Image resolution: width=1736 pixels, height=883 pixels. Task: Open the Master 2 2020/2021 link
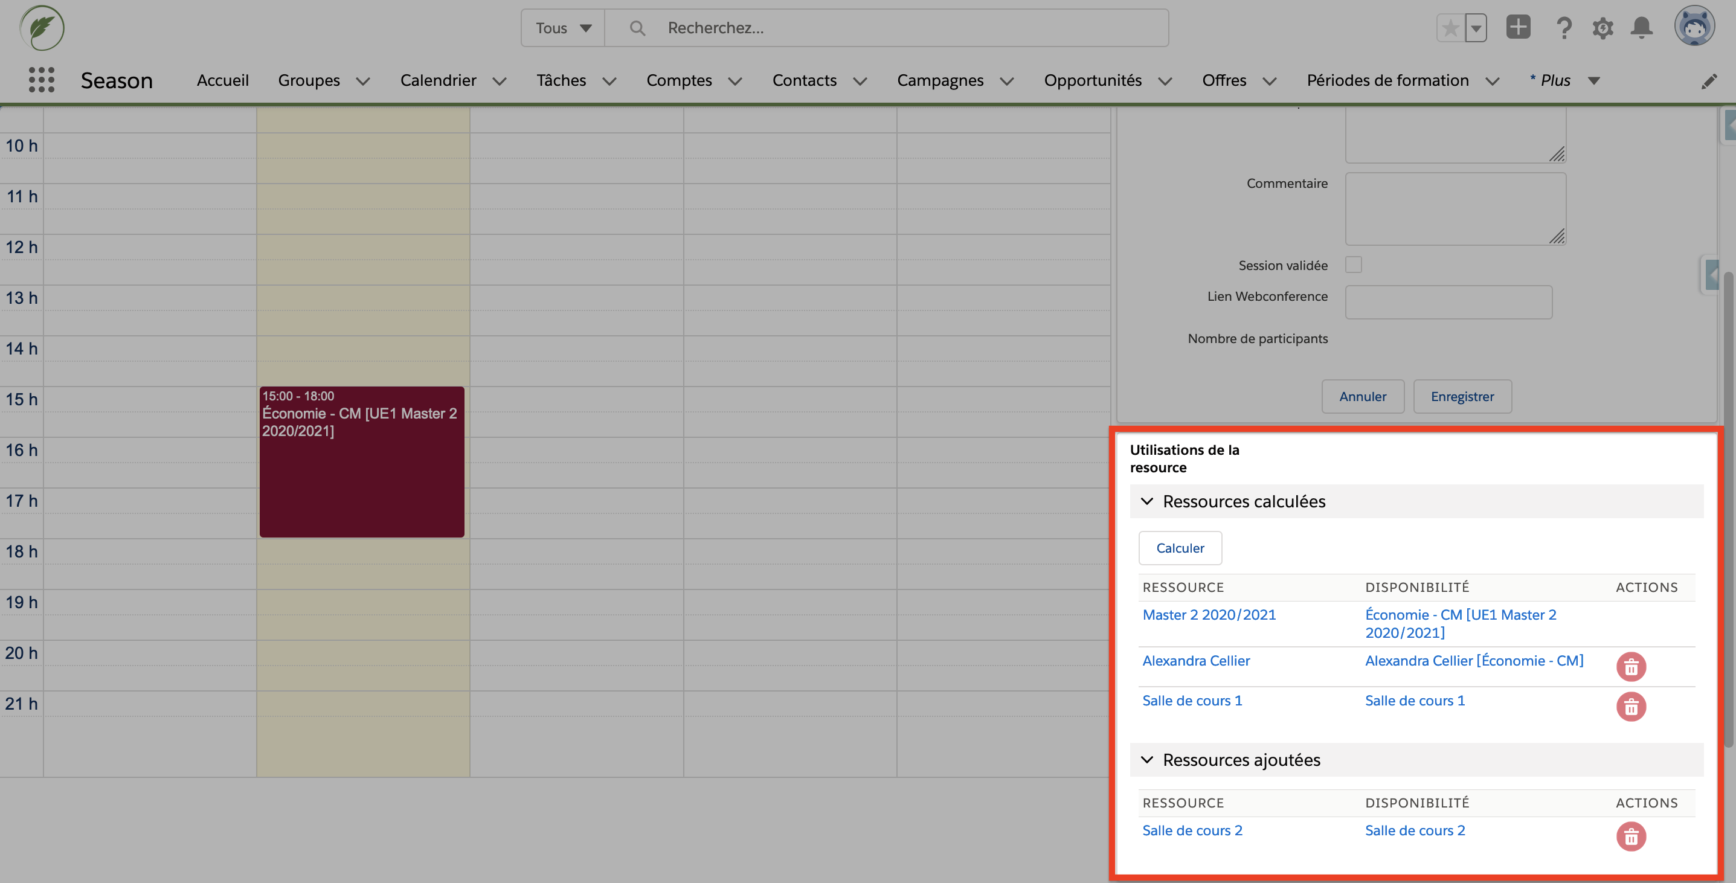coord(1209,614)
